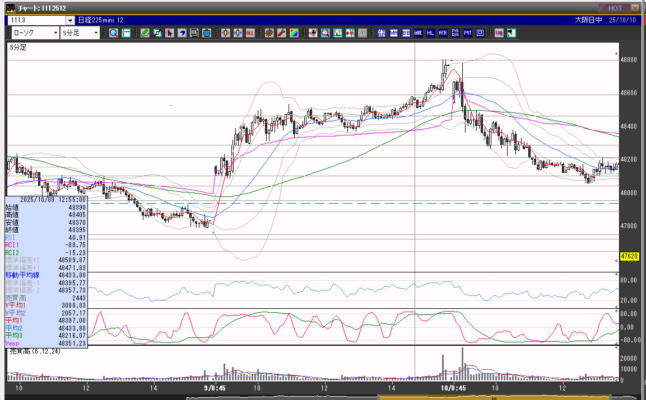Select the arrow pointer cursor tool
Viewport: 646px width, 400px height.
coord(169,33)
